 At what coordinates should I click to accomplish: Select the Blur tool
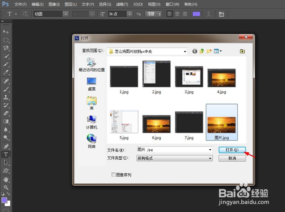(x=6, y=129)
